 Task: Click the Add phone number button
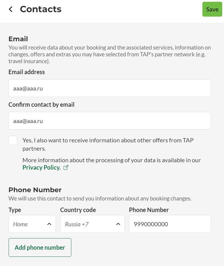(40, 248)
